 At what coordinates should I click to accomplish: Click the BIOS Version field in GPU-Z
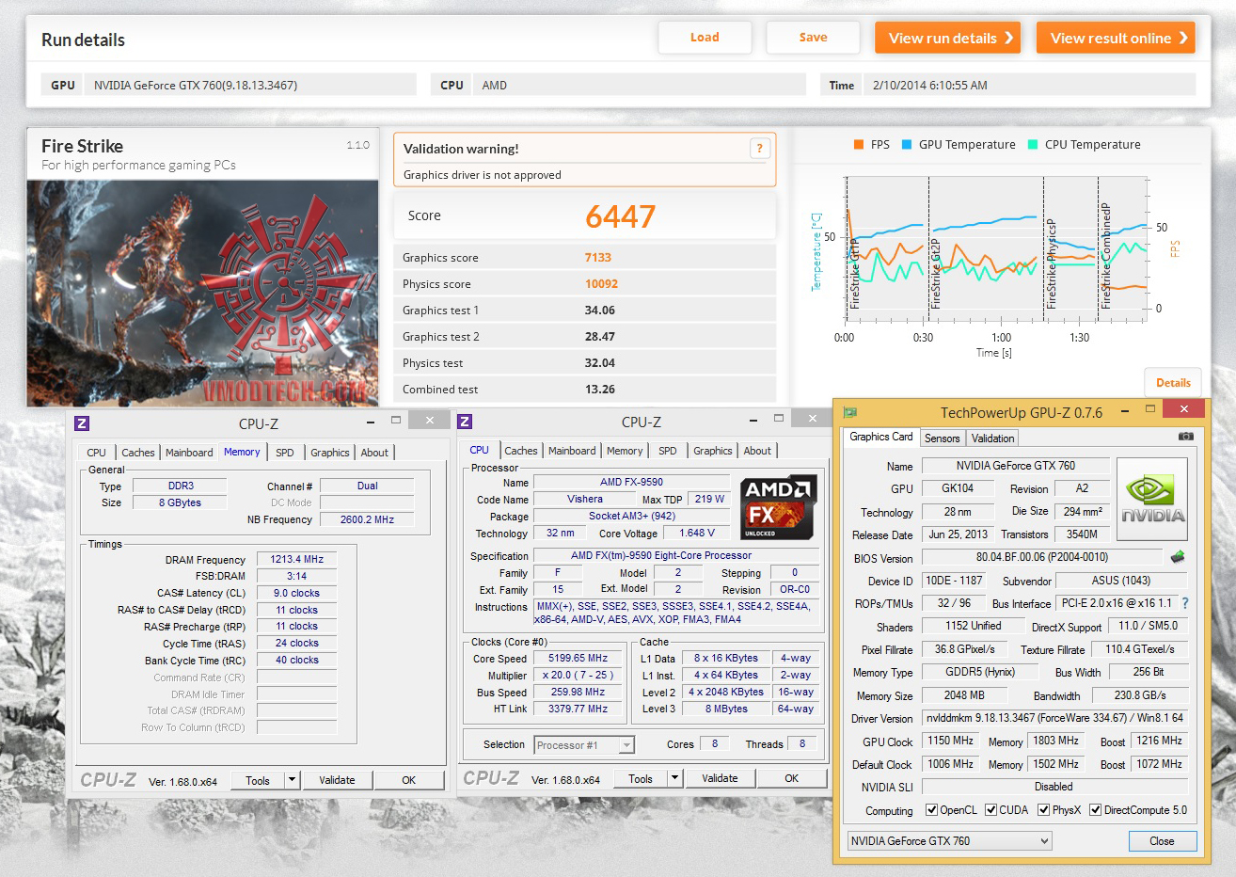[x=1042, y=557]
